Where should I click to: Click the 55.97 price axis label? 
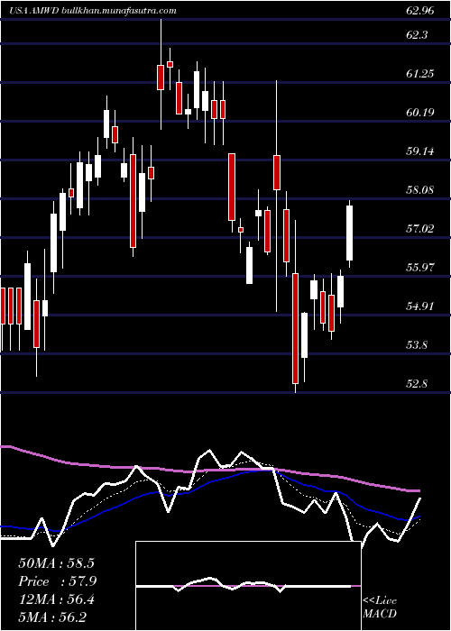click(420, 268)
